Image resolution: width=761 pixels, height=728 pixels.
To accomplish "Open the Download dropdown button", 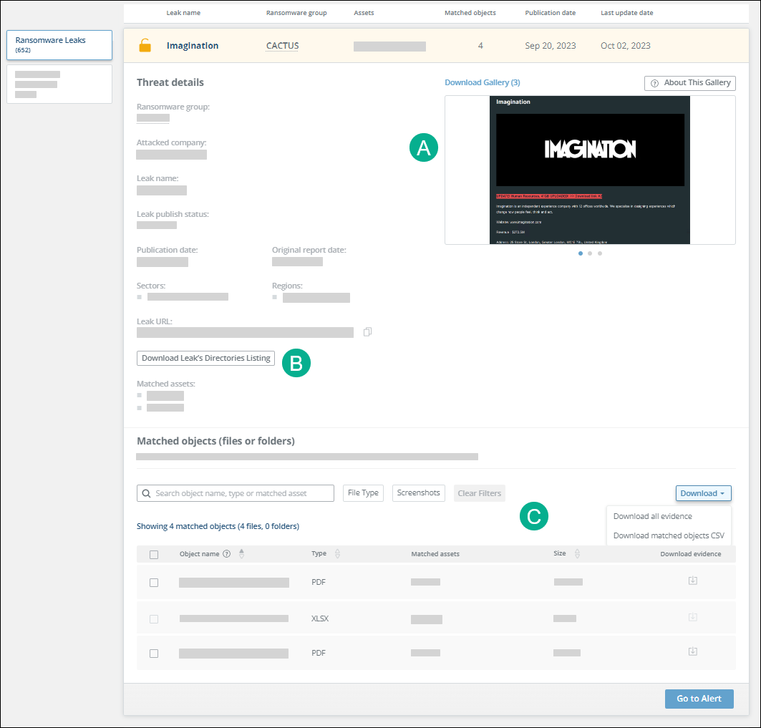I will tap(703, 493).
